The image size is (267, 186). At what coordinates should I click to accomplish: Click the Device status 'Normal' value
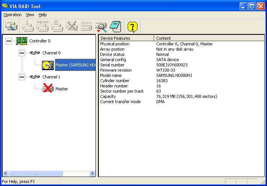click(163, 54)
